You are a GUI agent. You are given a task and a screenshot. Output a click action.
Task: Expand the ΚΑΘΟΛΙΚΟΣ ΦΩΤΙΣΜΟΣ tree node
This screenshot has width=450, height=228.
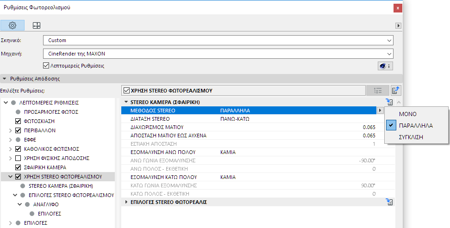[x=11, y=149]
